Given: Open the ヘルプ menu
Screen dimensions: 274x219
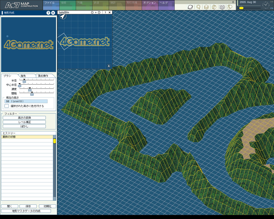Looking at the screenshot, I should tap(166, 5).
